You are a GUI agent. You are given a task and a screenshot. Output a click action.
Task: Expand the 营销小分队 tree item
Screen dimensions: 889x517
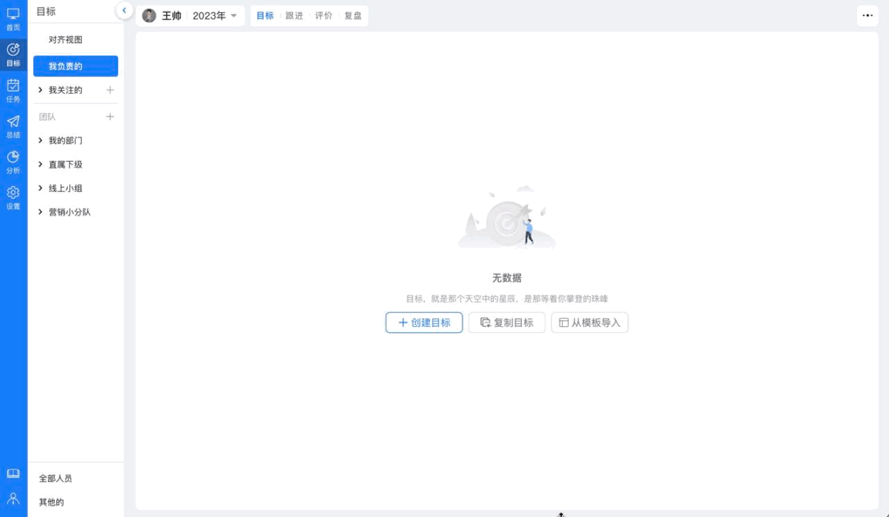[x=41, y=212]
